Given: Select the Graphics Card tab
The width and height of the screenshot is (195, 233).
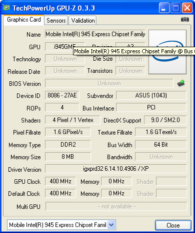Looking at the screenshot, I should [x=24, y=20].
